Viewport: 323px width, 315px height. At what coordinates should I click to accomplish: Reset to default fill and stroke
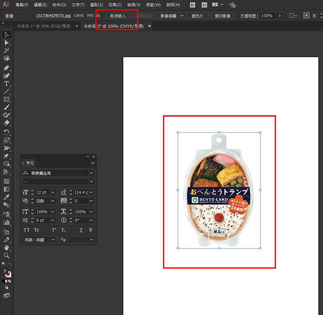point(4,264)
